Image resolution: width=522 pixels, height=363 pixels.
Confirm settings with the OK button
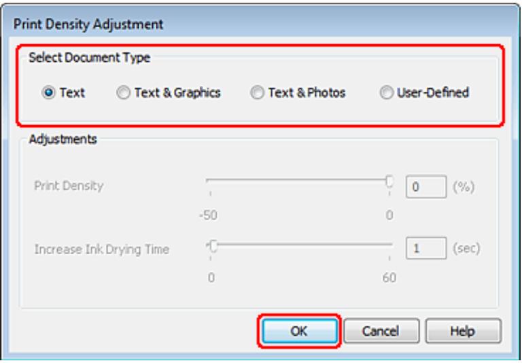299,331
